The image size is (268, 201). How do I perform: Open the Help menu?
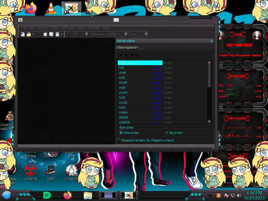click(x=105, y=28)
